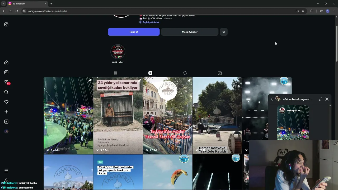The image size is (338, 190).
Task: Open the shared reel in the chat popup
Action: (x=293, y=123)
